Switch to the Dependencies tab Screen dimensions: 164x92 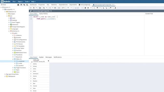63,5
